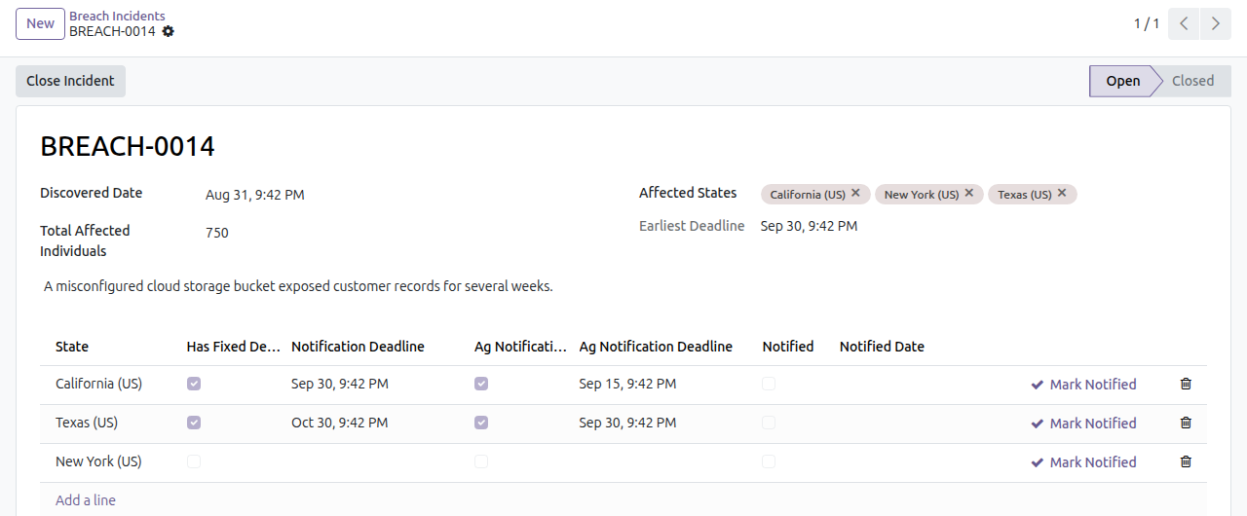Click Texas AG deadline Sep 30, 9:42 PM

[x=627, y=423]
